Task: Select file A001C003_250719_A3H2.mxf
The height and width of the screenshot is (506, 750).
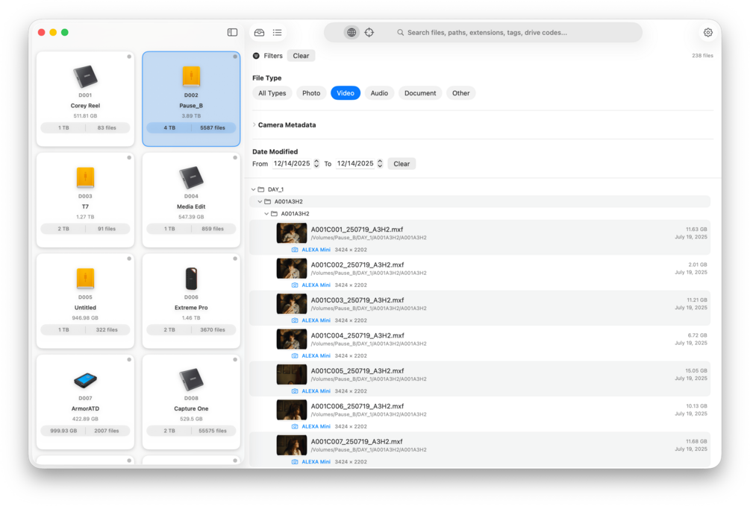Action: coord(480,309)
